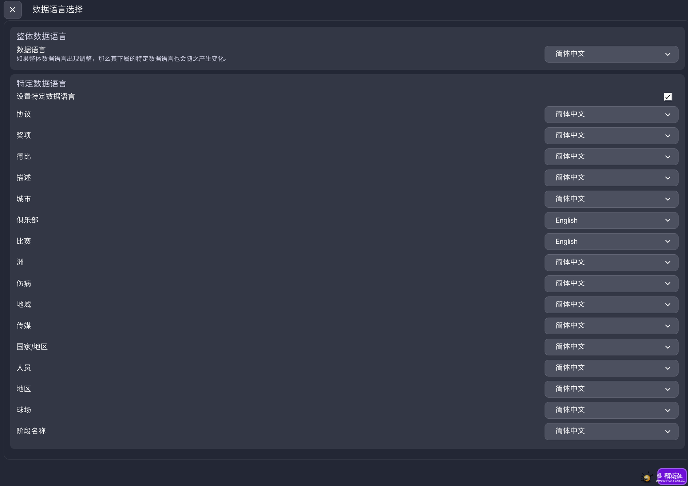Click the chevron on 球场 dropdown

(668, 410)
